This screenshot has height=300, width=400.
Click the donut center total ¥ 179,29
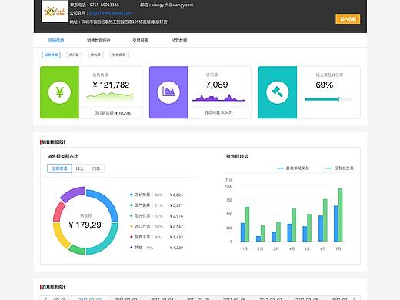pyautogui.click(x=85, y=225)
